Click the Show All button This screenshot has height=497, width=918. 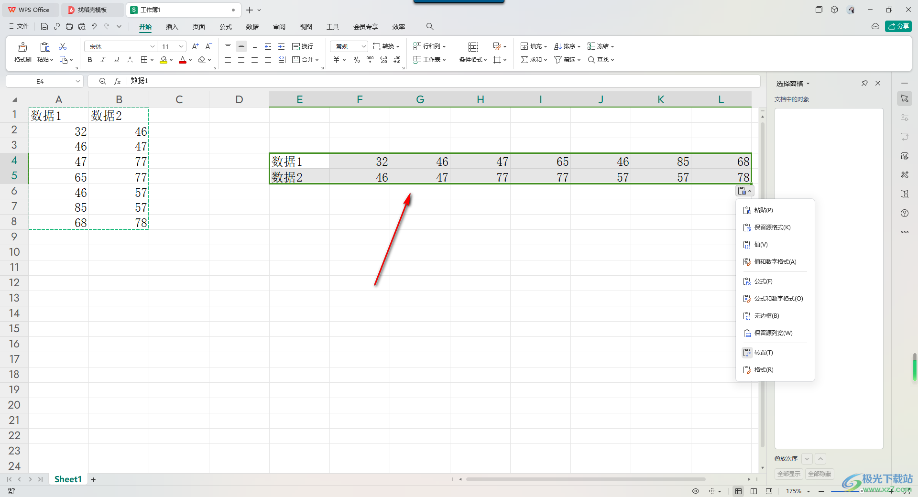click(x=788, y=474)
